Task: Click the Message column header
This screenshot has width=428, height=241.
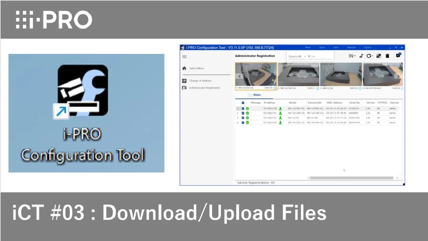Action: coord(256,103)
